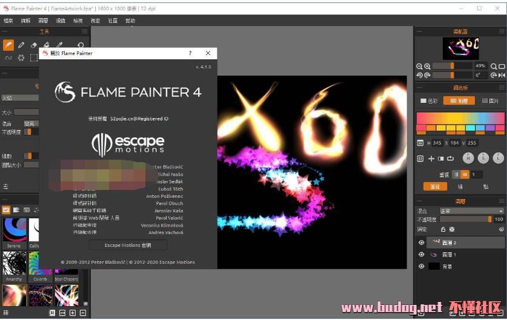Activate the radial symmetry tool
Screen dimensions: 507x320
(x=21, y=58)
